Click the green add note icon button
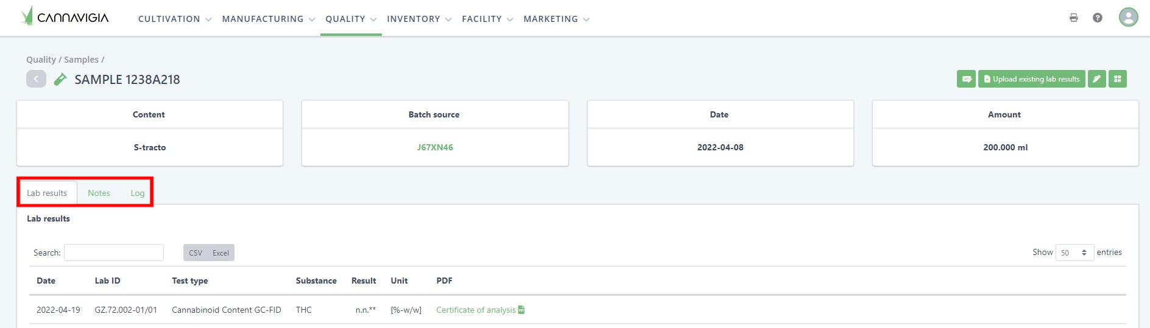The height and width of the screenshot is (328, 1150). (x=966, y=79)
